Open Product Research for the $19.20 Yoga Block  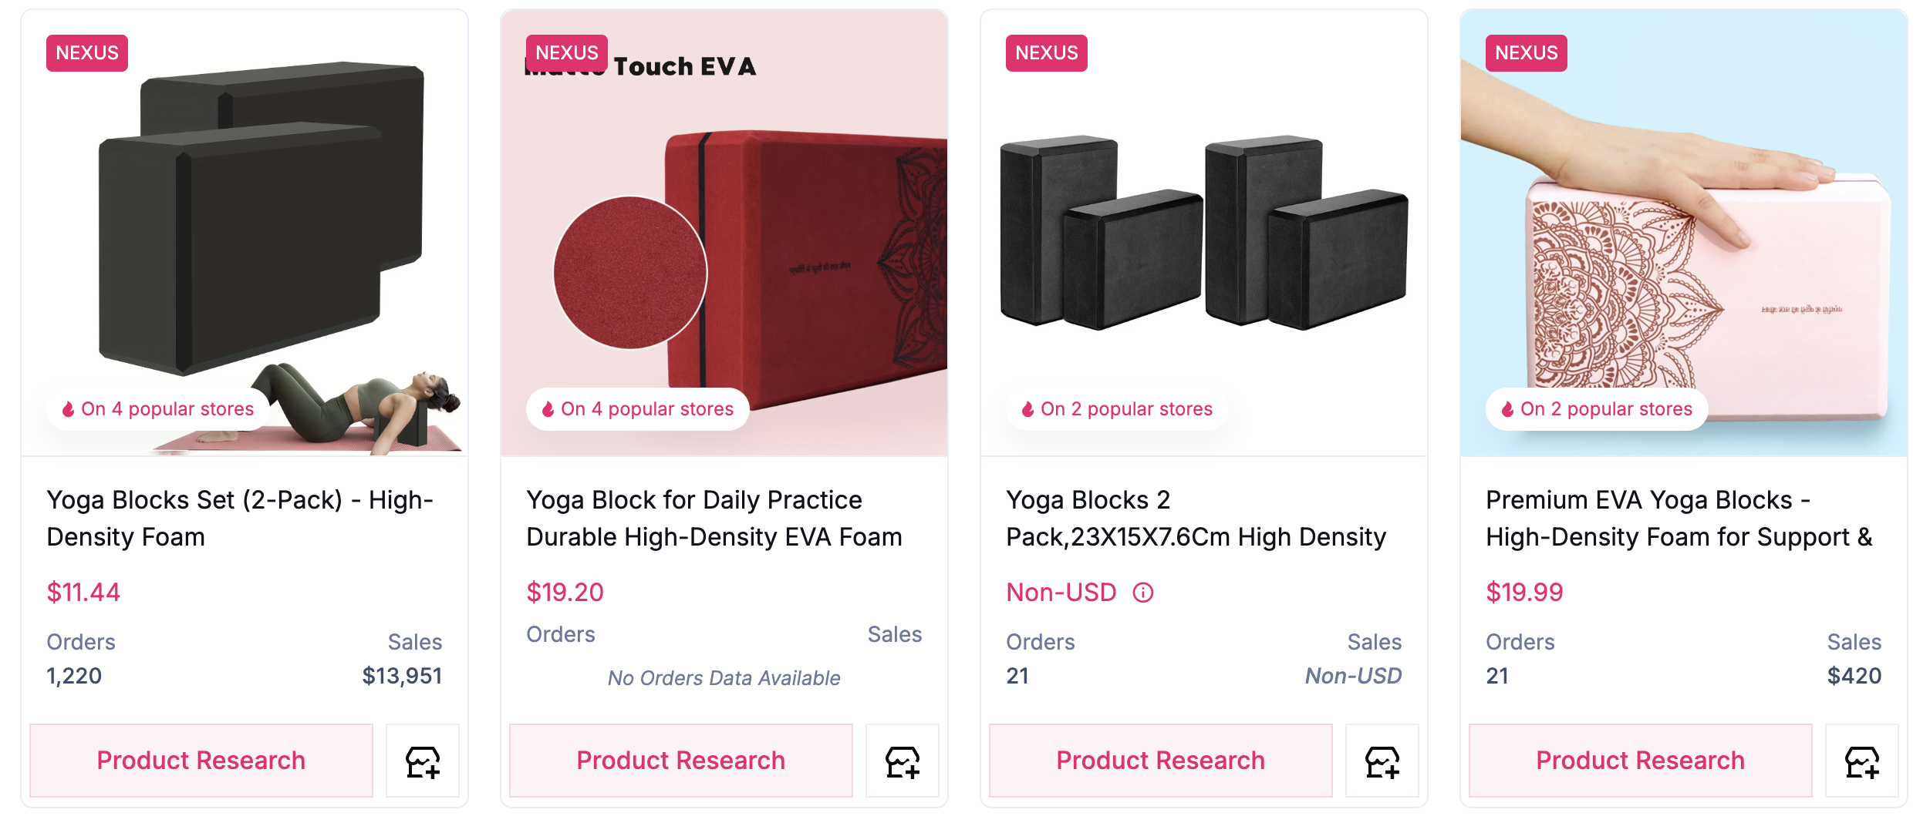(x=681, y=761)
